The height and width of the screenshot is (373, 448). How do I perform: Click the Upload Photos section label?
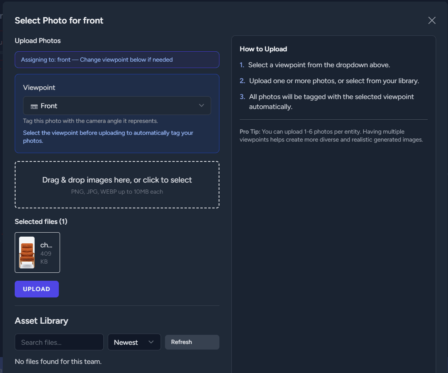[x=38, y=41]
